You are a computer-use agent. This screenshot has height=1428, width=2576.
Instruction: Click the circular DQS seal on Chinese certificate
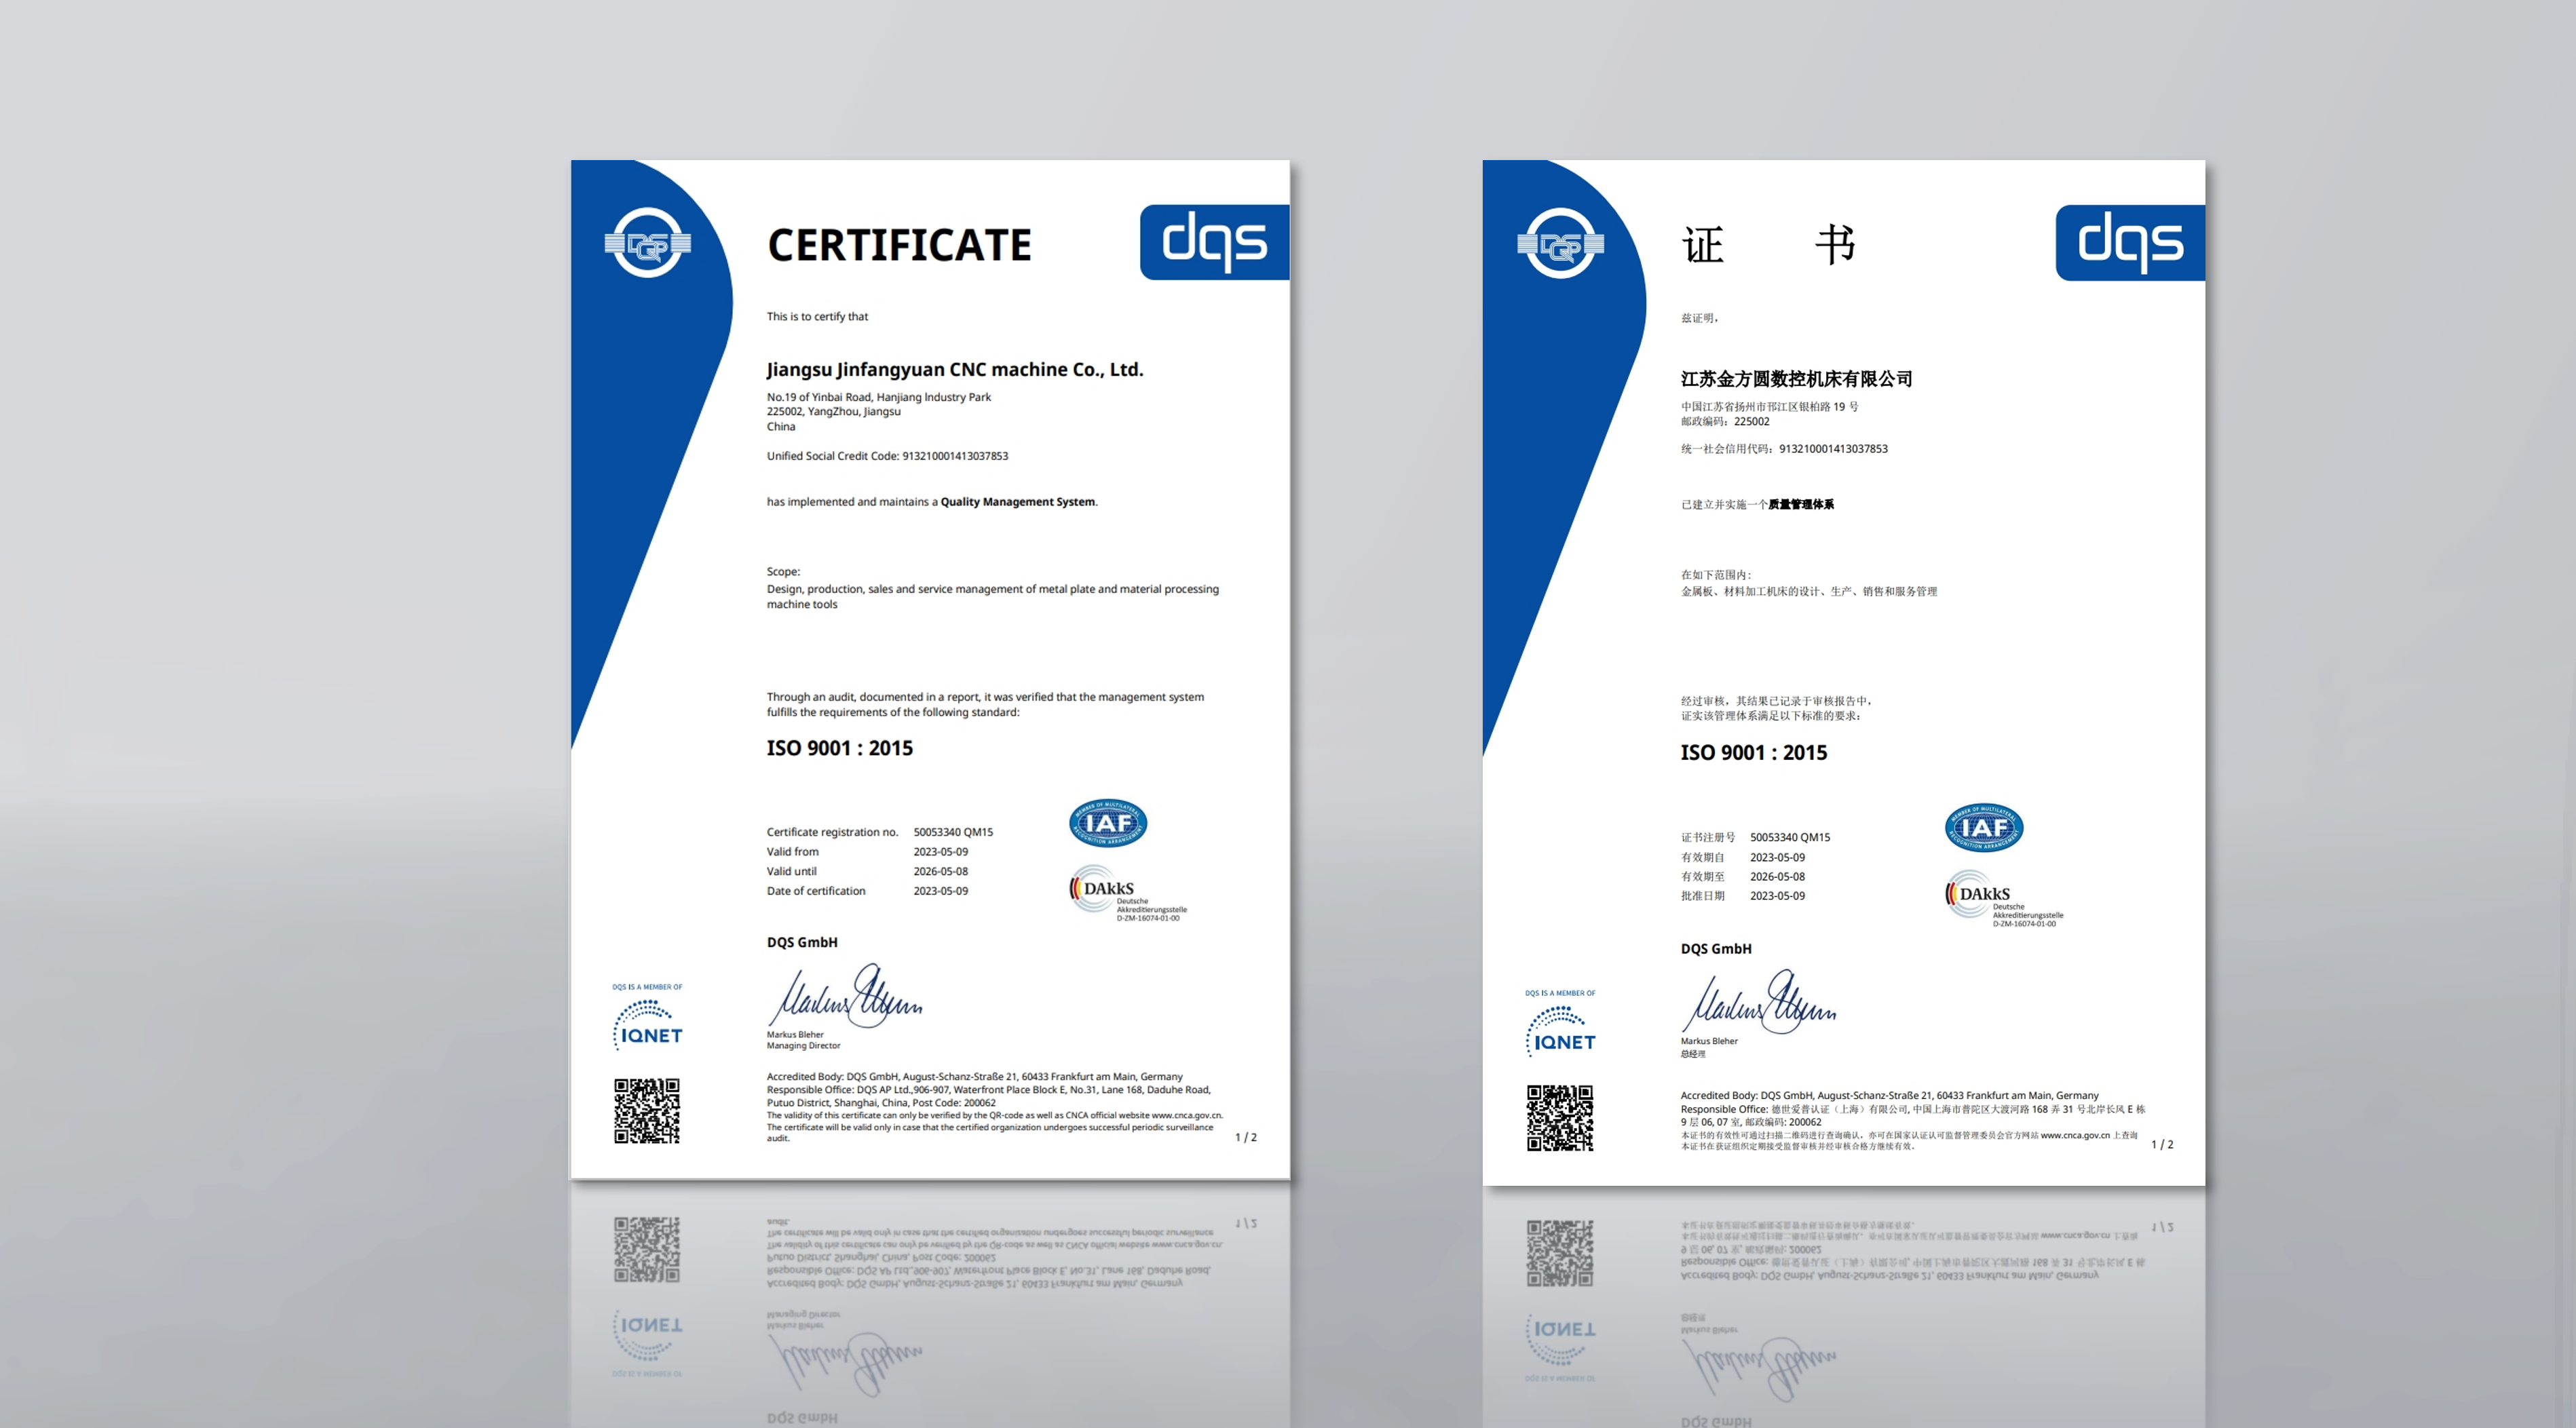click(1560, 244)
